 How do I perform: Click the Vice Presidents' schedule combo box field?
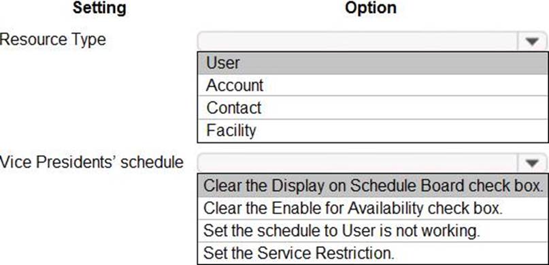coord(372,163)
